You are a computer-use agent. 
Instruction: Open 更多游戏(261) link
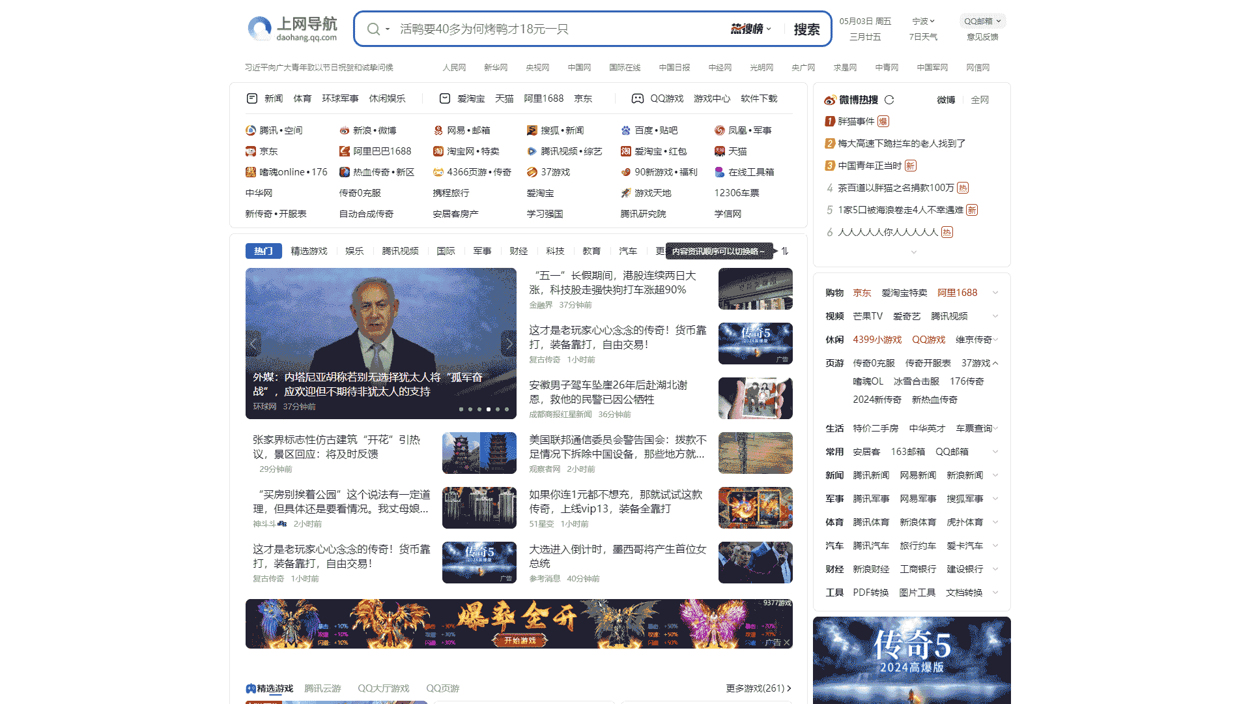point(758,688)
